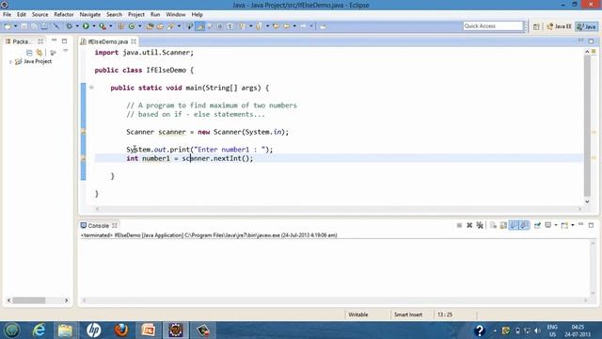Open the Source menu
602x339 pixels.
pyautogui.click(x=40, y=14)
